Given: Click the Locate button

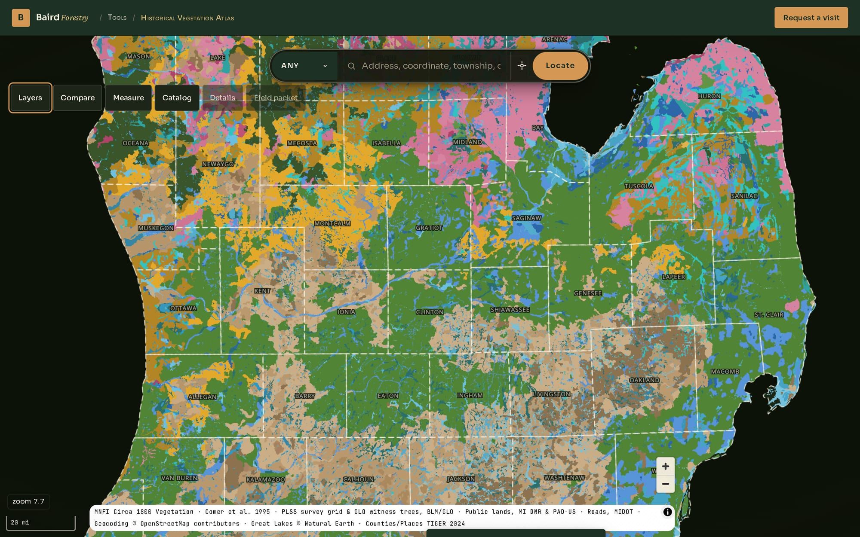Looking at the screenshot, I should (x=560, y=66).
